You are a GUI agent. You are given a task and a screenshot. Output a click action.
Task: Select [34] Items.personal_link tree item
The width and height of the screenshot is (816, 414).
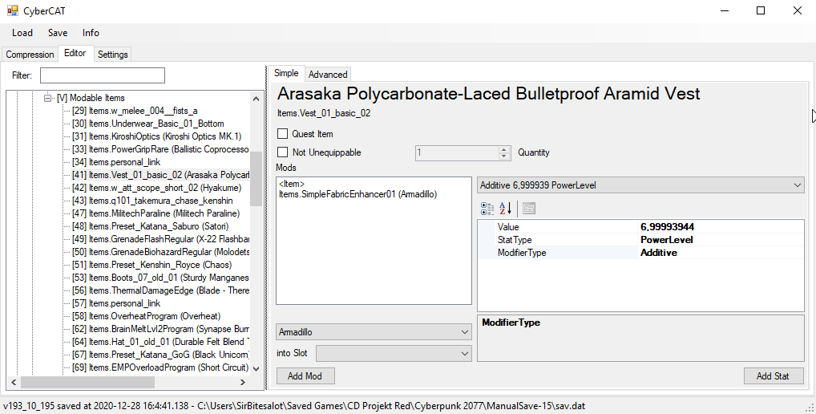pyautogui.click(x=116, y=162)
